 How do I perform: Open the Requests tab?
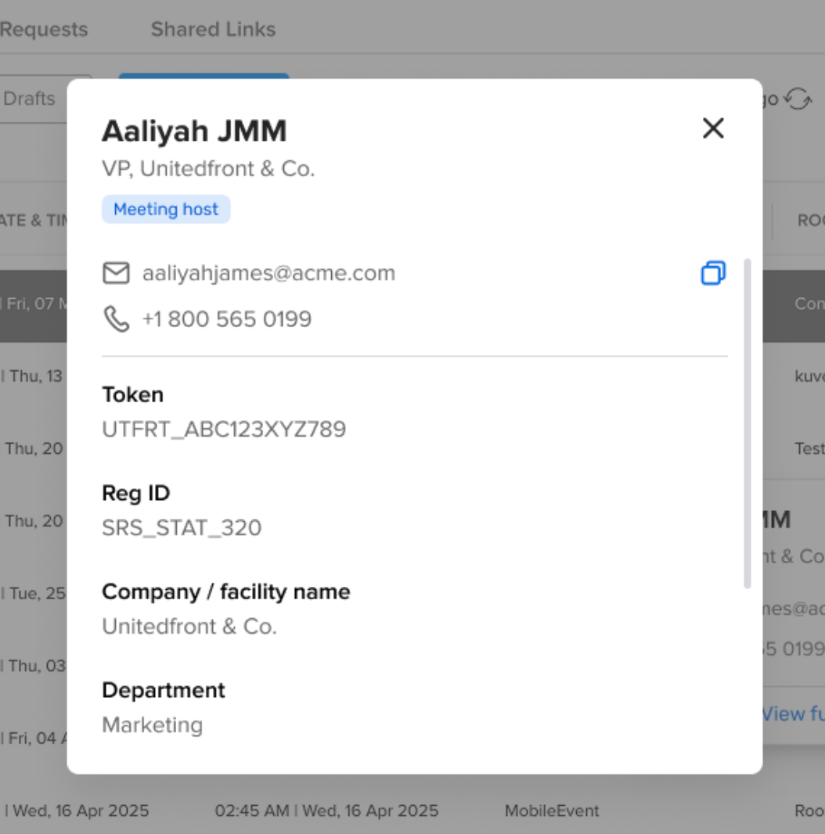pos(44,29)
